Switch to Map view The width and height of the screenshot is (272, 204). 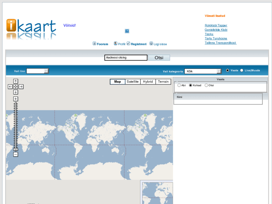point(117,82)
